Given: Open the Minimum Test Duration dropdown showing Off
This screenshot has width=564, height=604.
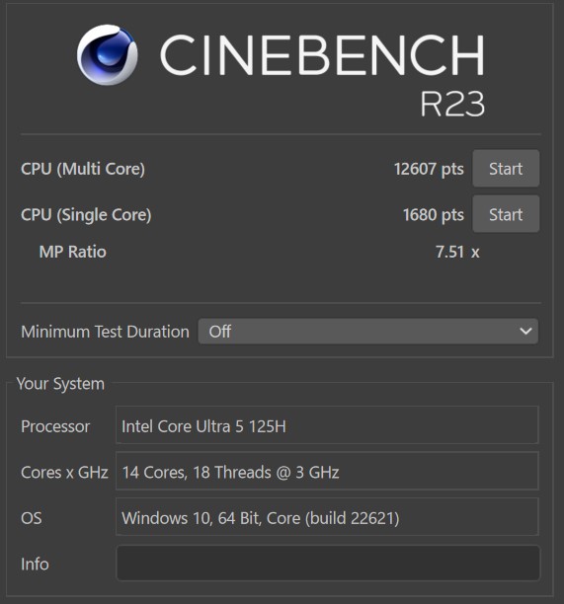Looking at the screenshot, I should pos(368,332).
